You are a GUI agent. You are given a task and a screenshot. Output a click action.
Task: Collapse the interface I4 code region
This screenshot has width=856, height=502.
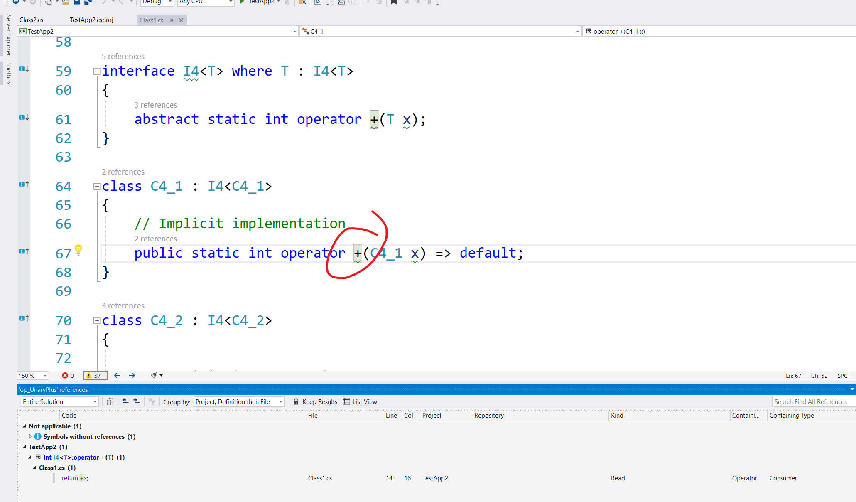click(96, 71)
